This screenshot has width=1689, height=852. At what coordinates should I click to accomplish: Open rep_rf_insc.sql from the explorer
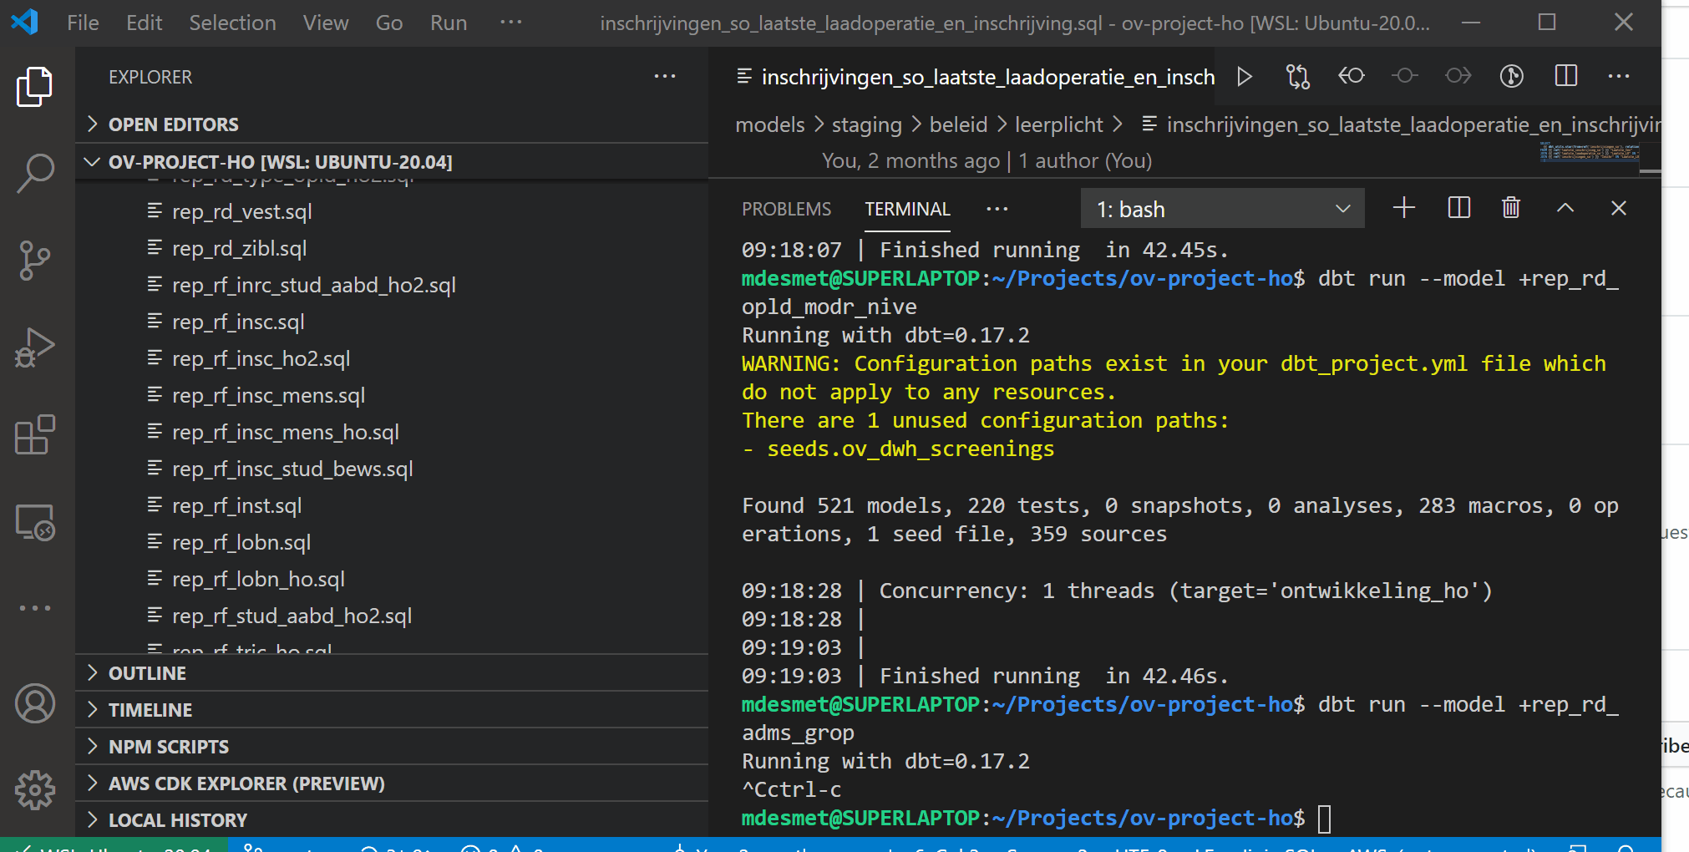(238, 322)
